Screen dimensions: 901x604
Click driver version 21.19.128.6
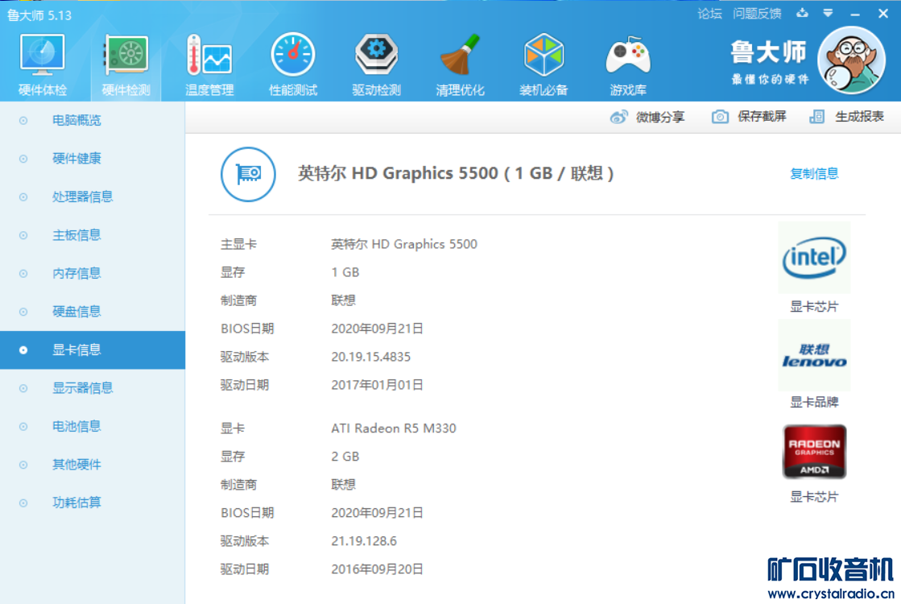click(364, 541)
